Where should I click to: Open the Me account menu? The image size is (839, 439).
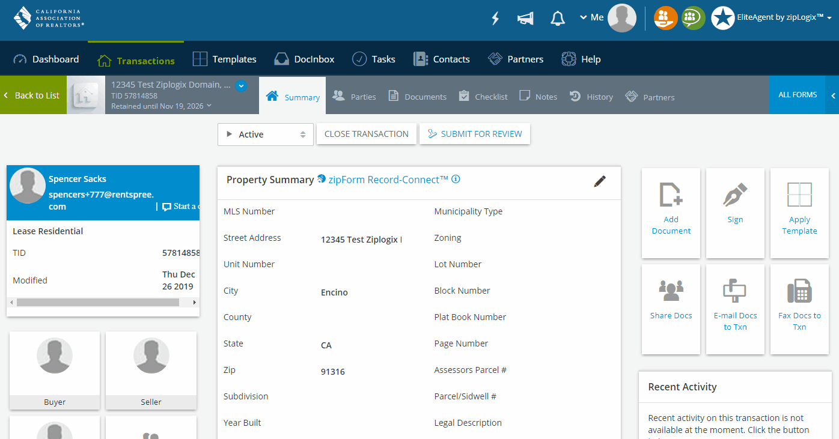tap(607, 18)
